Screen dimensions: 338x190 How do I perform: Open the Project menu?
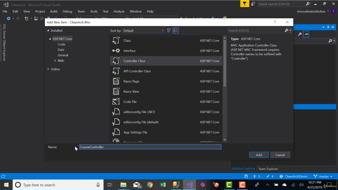point(40,11)
